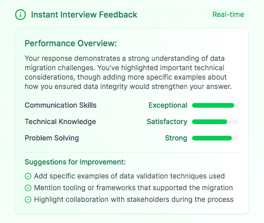
Task: Click the Problem Solving progress bar
Action: pyautogui.click(x=215, y=138)
